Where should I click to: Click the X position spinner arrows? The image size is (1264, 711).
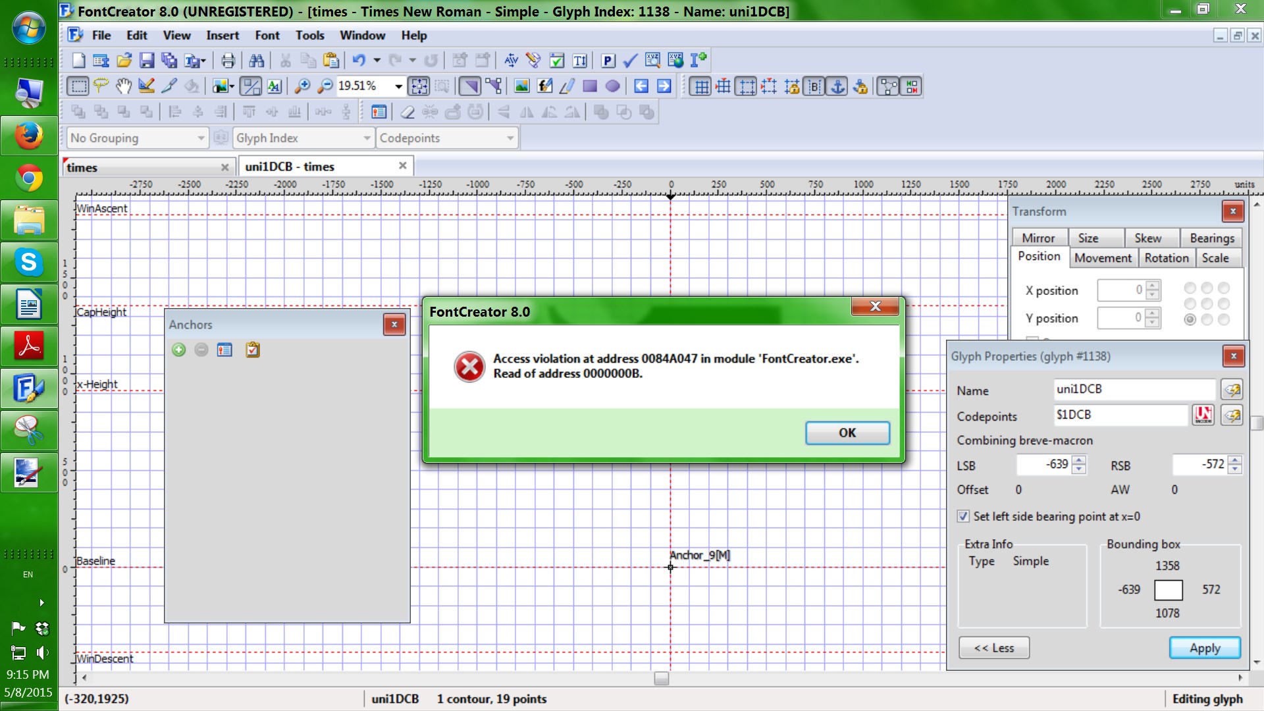pos(1152,290)
